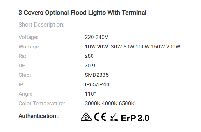Image resolution: width=201 pixels, height=132 pixels.
Task: Click the color temperature values text
Action: pyautogui.click(x=109, y=103)
